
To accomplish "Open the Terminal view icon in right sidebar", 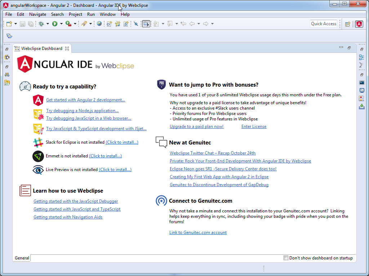I will 362,83.
